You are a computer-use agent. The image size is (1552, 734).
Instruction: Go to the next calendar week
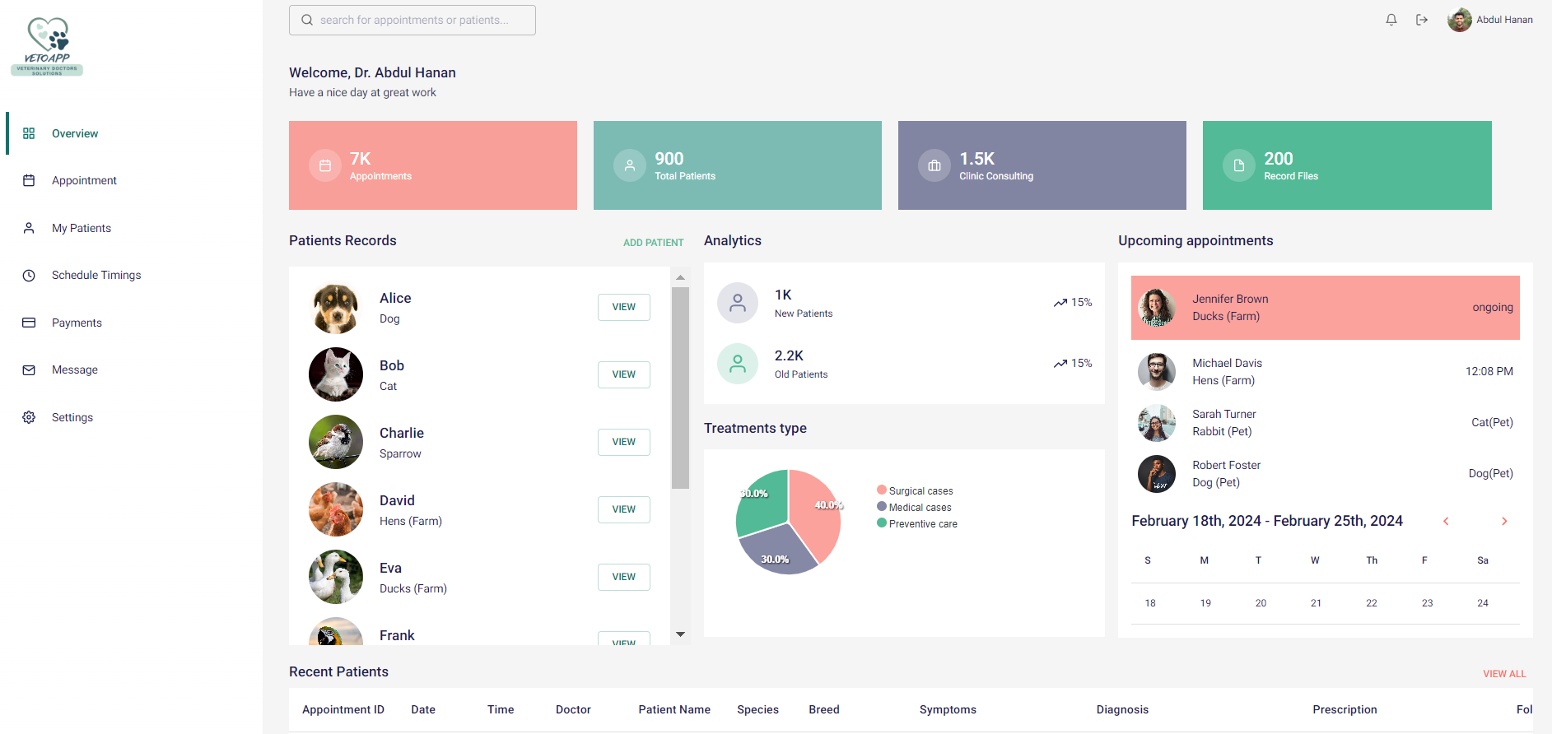click(1503, 521)
